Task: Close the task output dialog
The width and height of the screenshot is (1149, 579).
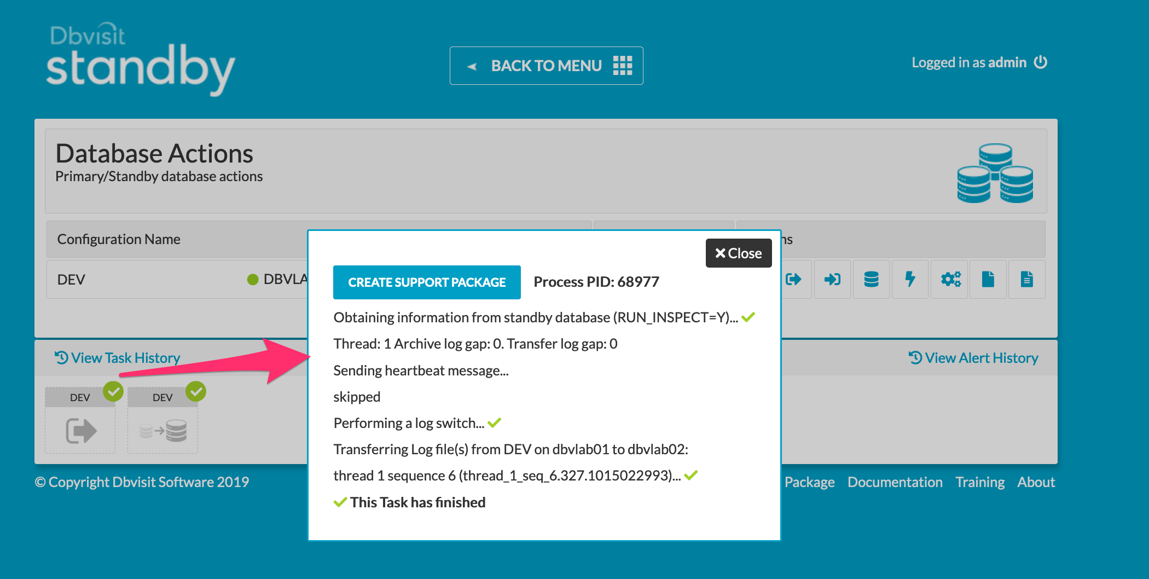Action: coord(738,253)
